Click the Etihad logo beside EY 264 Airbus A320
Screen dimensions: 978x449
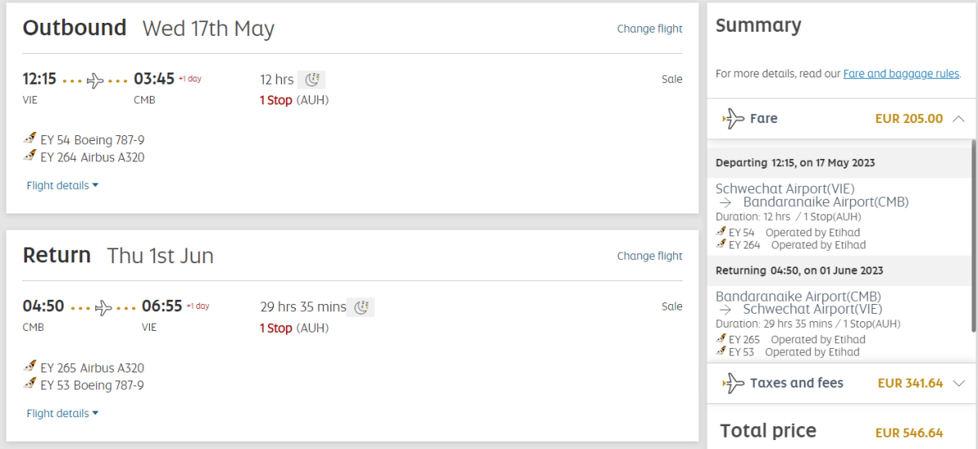point(30,156)
